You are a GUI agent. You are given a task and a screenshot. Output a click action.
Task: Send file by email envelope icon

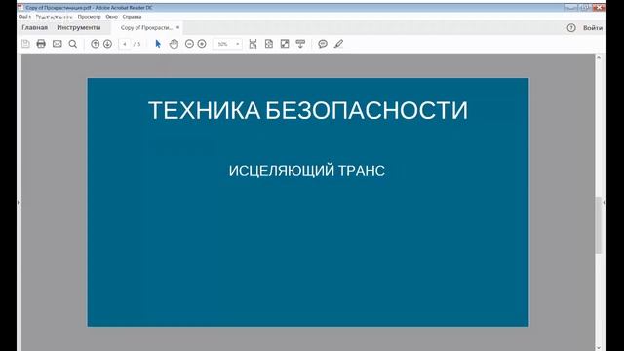[58, 44]
